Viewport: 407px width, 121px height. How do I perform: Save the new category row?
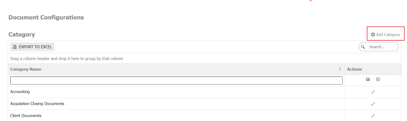(368, 79)
